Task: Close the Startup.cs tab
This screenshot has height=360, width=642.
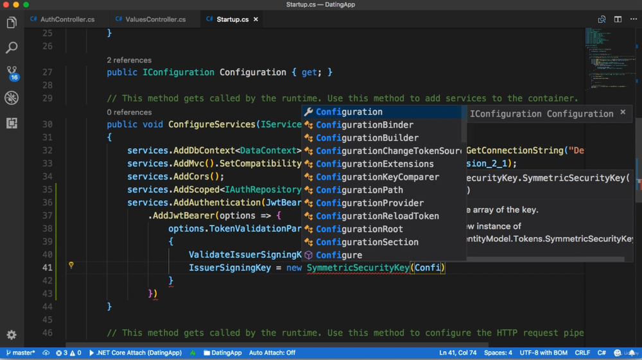Action: (256, 19)
